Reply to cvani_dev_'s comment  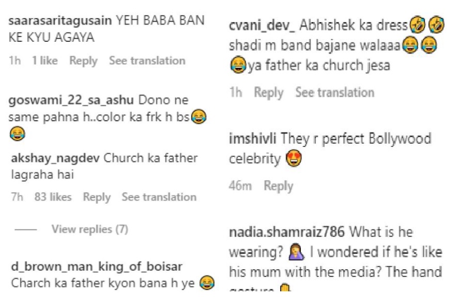[x=269, y=93]
